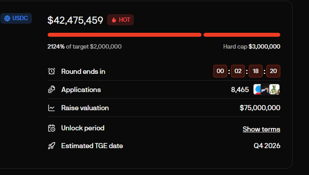Image resolution: width=309 pixels, height=175 pixels.
Task: Click the Unlock period calendar icon
Action: click(x=52, y=128)
